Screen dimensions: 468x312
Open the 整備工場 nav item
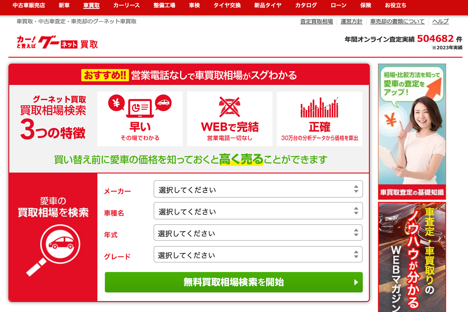[164, 5]
